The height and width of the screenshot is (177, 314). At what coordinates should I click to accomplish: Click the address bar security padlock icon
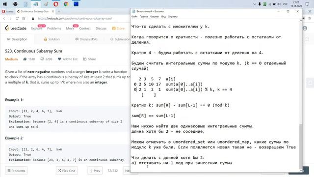(33, 19)
